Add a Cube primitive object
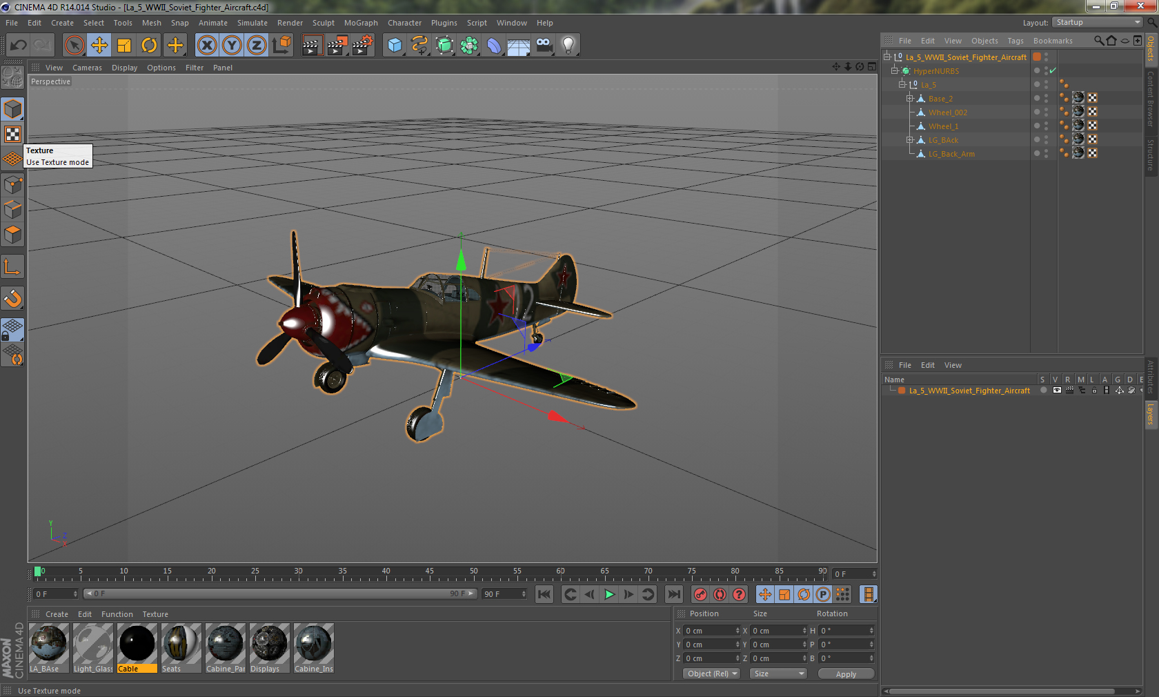The width and height of the screenshot is (1159, 697). 395,46
